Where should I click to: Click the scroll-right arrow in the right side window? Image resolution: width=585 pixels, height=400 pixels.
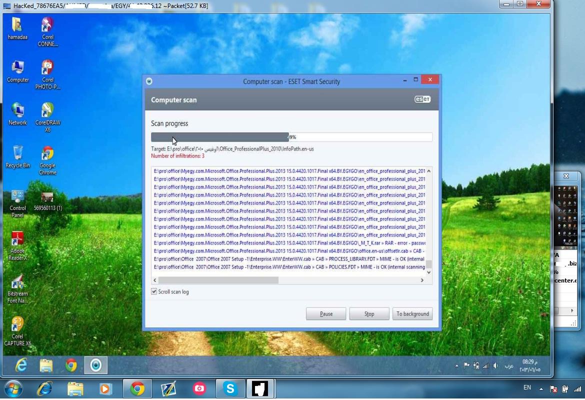pos(572,310)
